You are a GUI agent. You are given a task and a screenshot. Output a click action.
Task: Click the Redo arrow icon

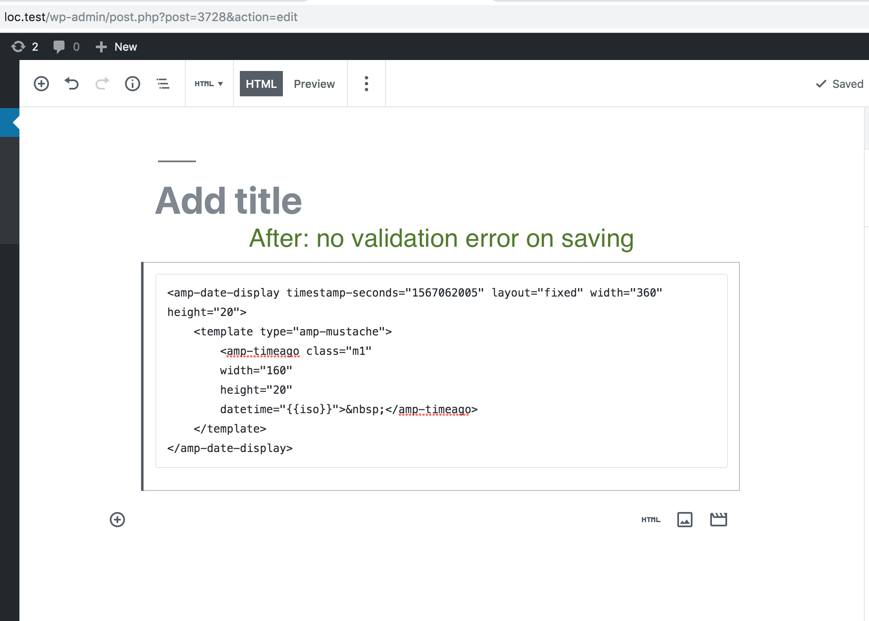point(102,84)
